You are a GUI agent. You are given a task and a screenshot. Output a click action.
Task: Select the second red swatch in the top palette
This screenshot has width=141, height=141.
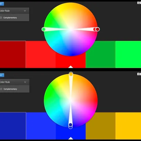(x=41, y=54)
